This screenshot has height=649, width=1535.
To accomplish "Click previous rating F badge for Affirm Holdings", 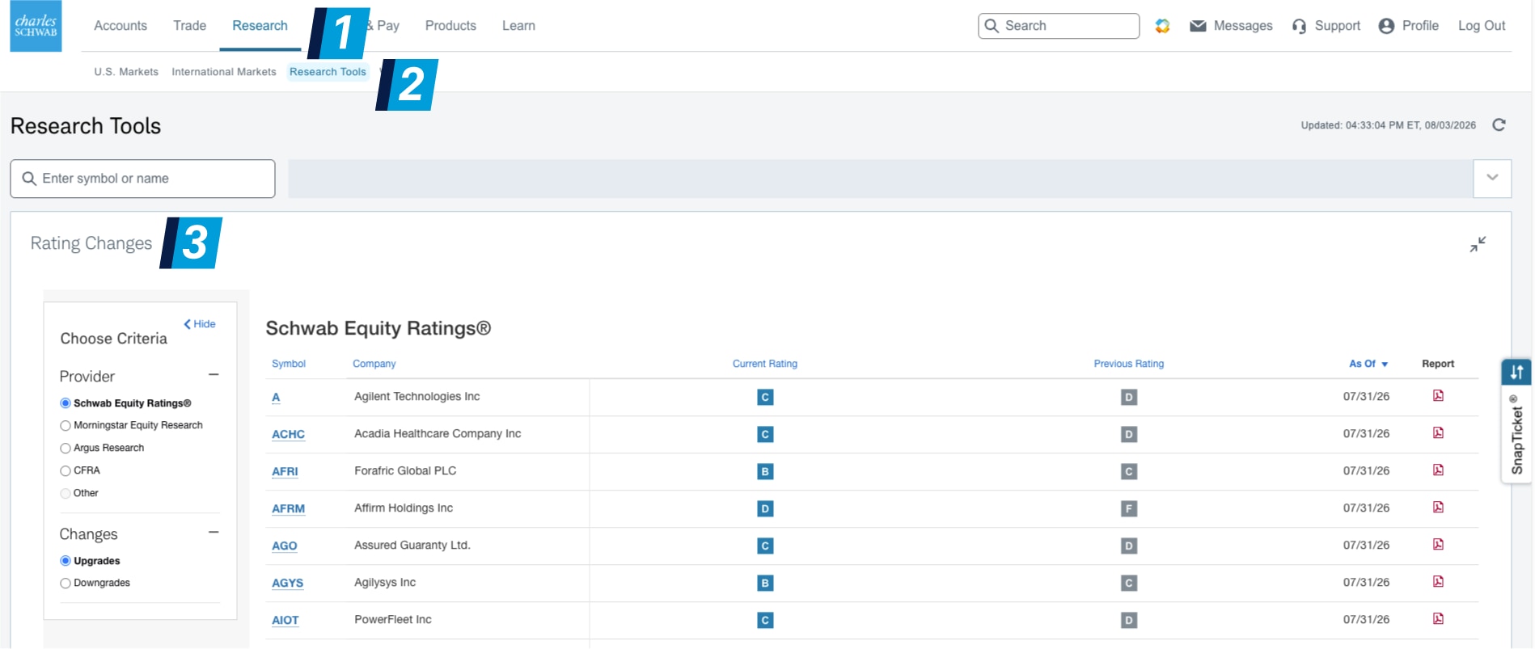I will pos(1129,508).
